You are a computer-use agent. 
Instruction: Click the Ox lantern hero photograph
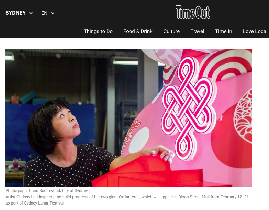[129, 118]
